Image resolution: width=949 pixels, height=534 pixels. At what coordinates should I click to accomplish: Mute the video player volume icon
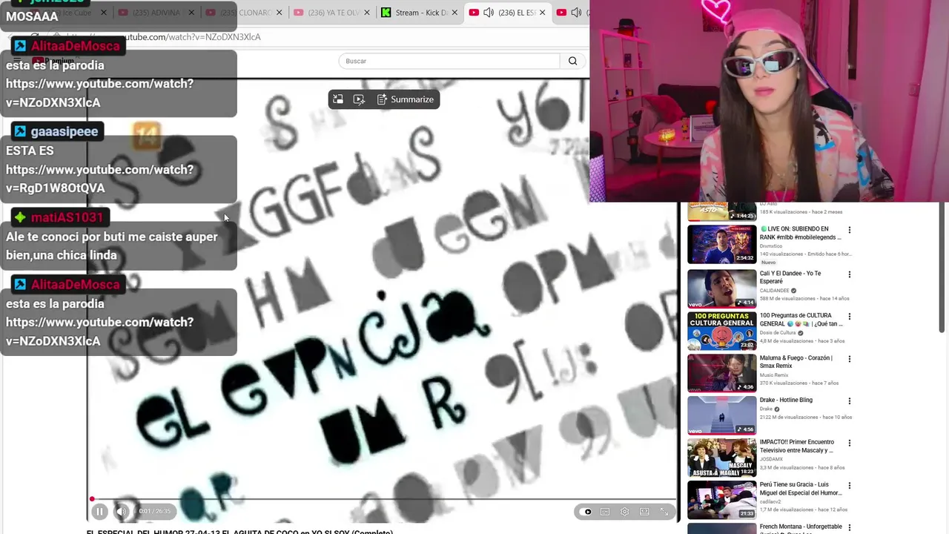(x=122, y=511)
